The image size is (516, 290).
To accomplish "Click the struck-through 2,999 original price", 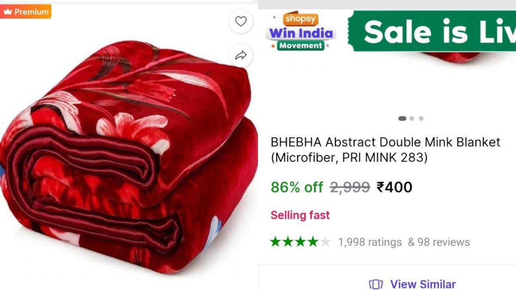I will pos(350,187).
